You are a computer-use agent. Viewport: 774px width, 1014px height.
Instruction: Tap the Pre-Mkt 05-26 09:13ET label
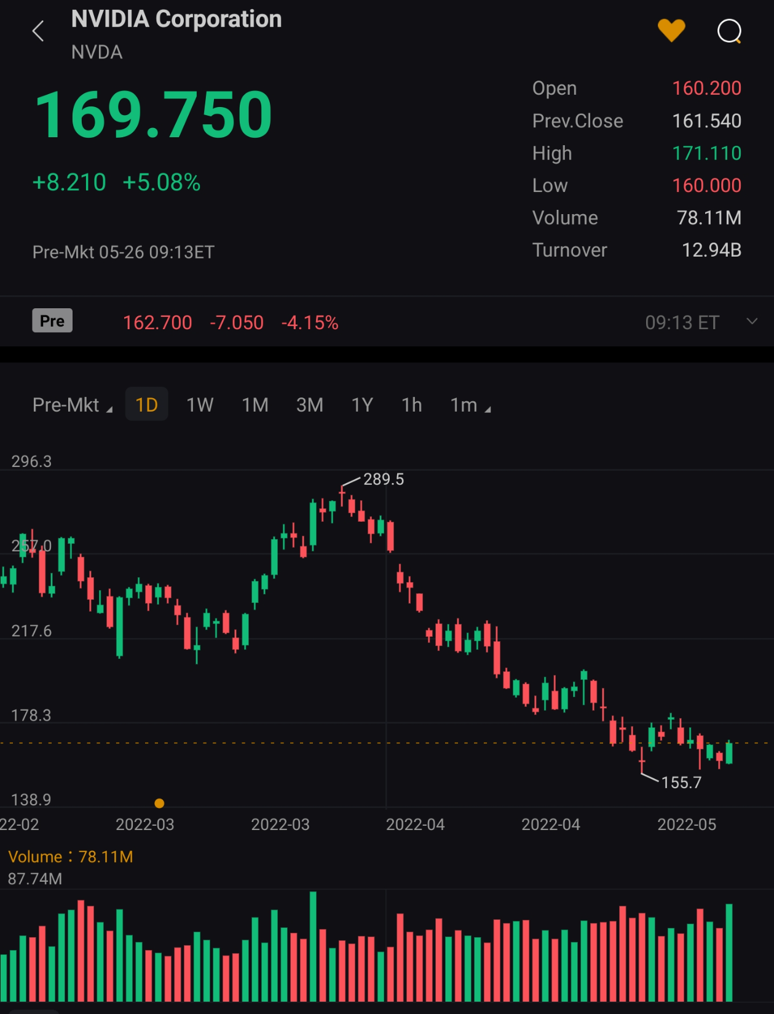coord(124,252)
